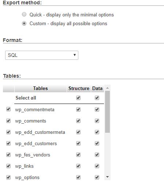Uncheck the wp_commentmeta table checkbox

(8, 109)
